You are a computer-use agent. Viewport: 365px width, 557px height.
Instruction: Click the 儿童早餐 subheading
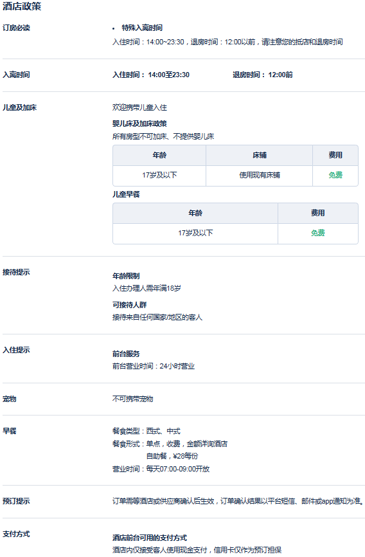[x=126, y=194]
